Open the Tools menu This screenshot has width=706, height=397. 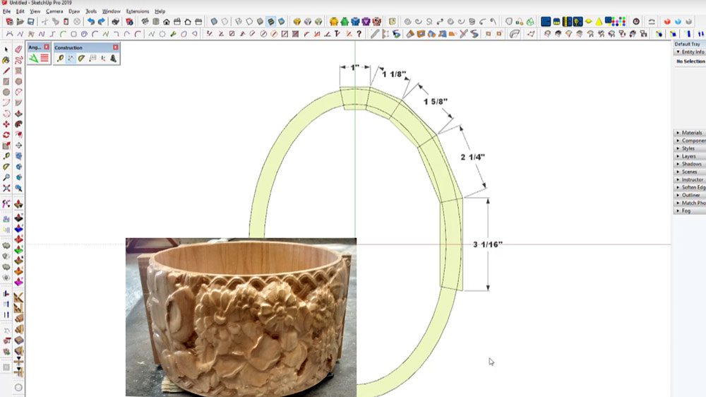point(91,11)
